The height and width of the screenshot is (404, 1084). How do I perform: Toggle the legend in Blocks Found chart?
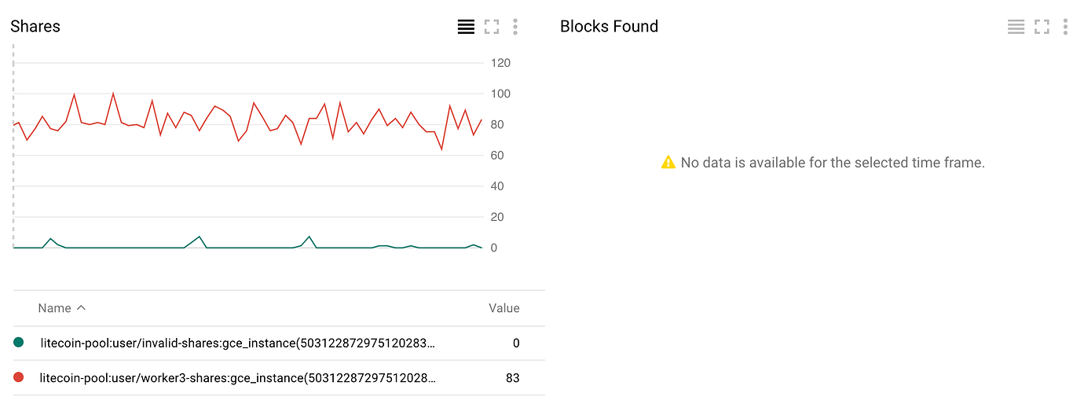pos(1016,27)
